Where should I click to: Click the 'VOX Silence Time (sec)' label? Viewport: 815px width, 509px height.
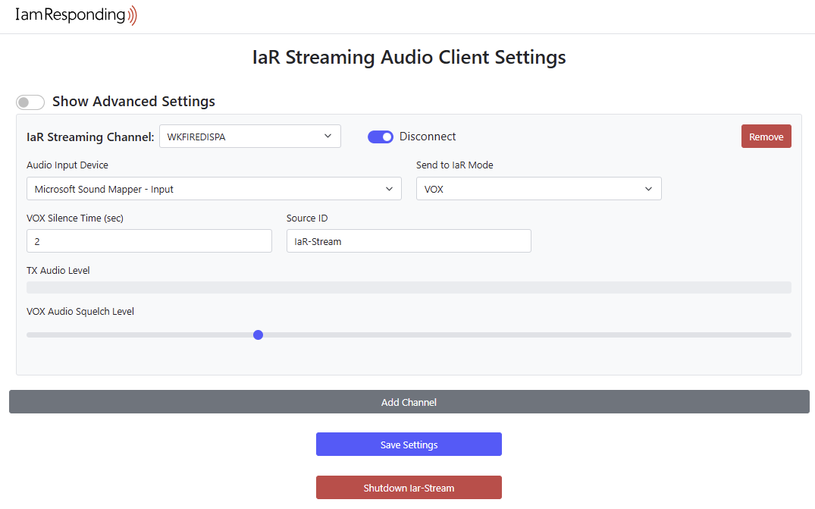(x=75, y=218)
